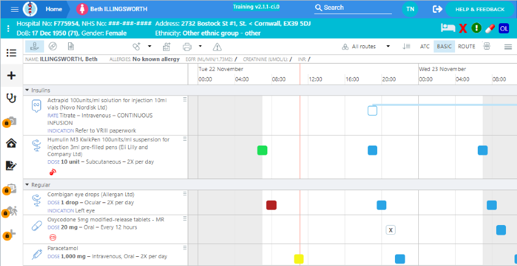Click the plus sidebar icon

pyautogui.click(x=12, y=76)
